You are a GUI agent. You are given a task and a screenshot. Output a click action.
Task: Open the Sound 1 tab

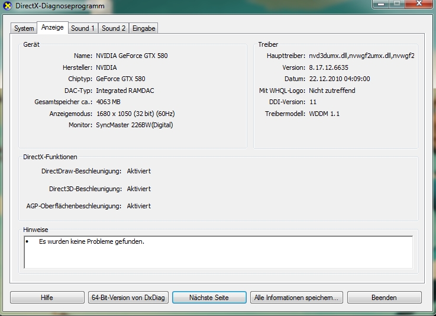pyautogui.click(x=83, y=28)
